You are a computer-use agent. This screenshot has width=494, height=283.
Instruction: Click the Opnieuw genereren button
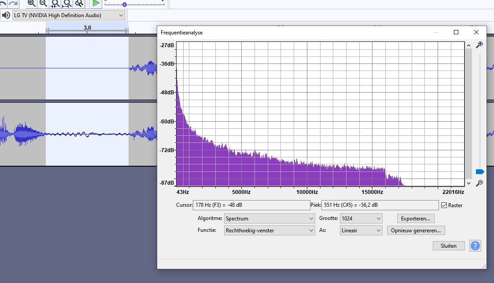coord(416,230)
